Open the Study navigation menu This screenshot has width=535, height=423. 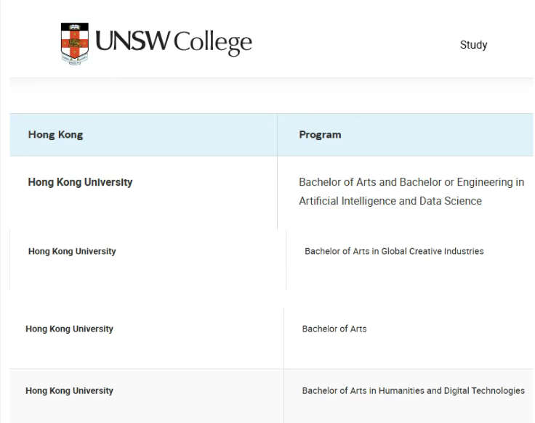[473, 45]
